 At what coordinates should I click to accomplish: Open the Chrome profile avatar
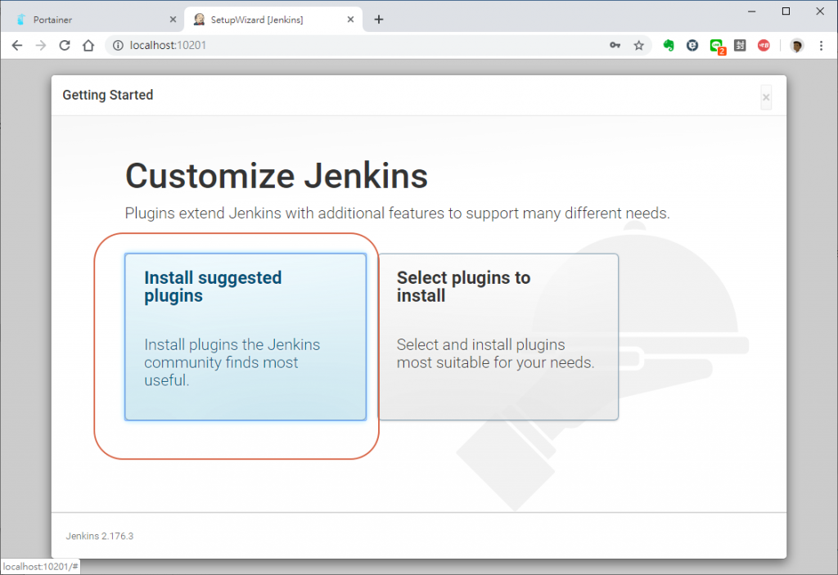tap(797, 46)
